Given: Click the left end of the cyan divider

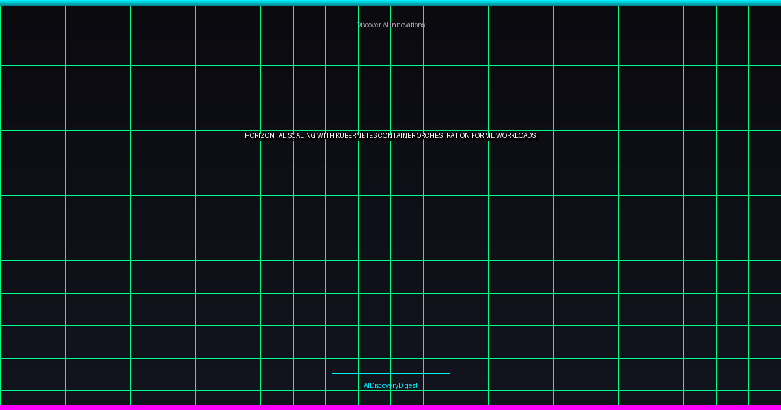Looking at the screenshot, I should [335, 374].
